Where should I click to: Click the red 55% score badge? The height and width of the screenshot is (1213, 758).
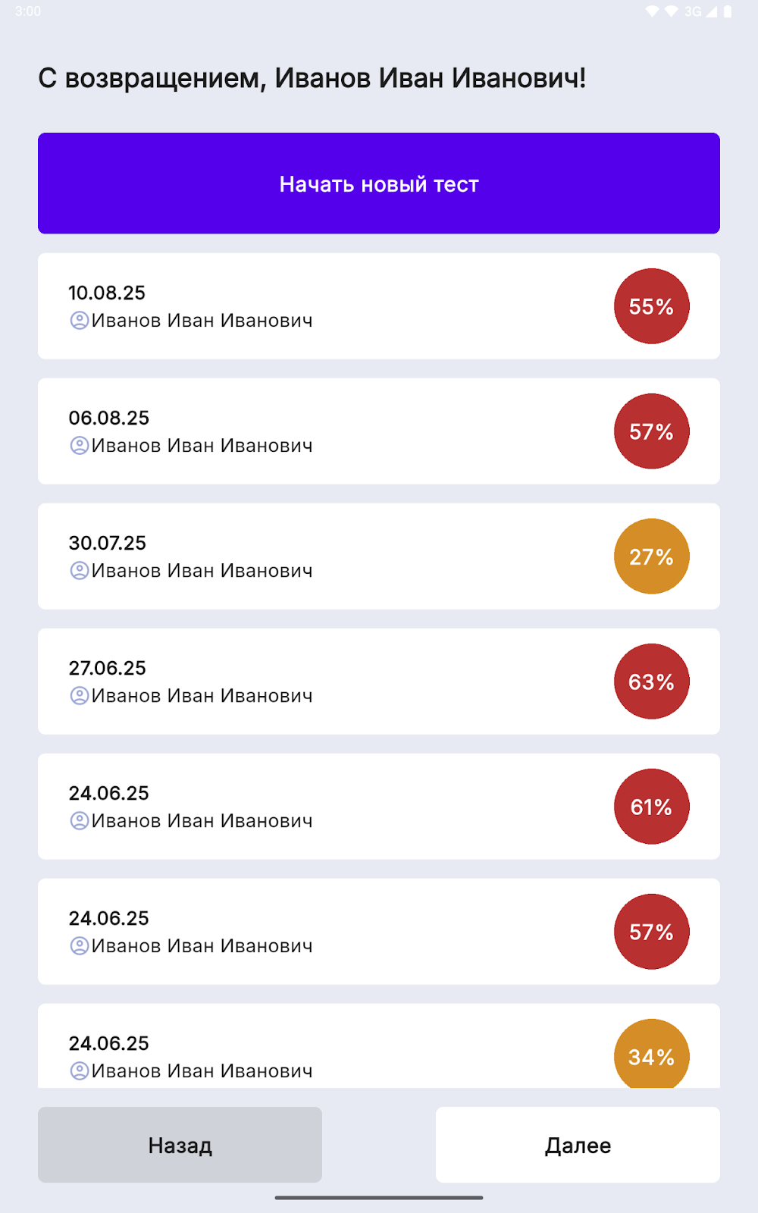tap(651, 306)
